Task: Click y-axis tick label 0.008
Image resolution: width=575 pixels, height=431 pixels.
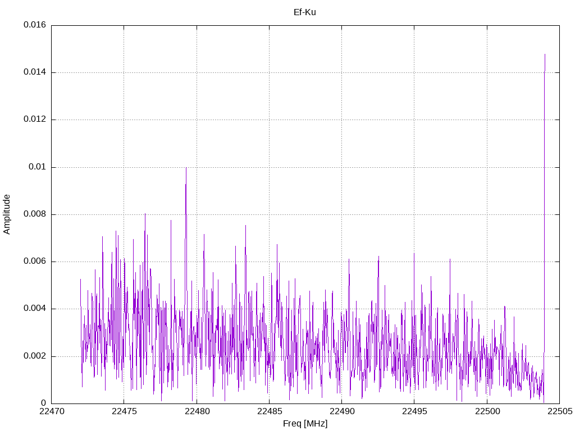Action: (x=35, y=214)
